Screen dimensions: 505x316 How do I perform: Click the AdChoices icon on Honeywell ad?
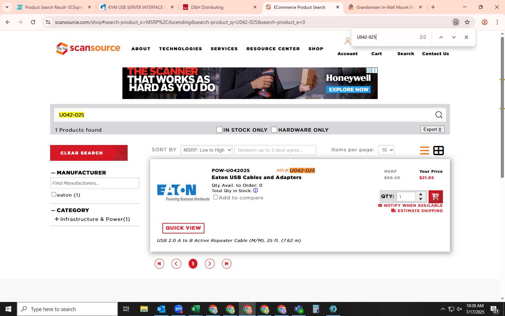pyautogui.click(x=369, y=71)
